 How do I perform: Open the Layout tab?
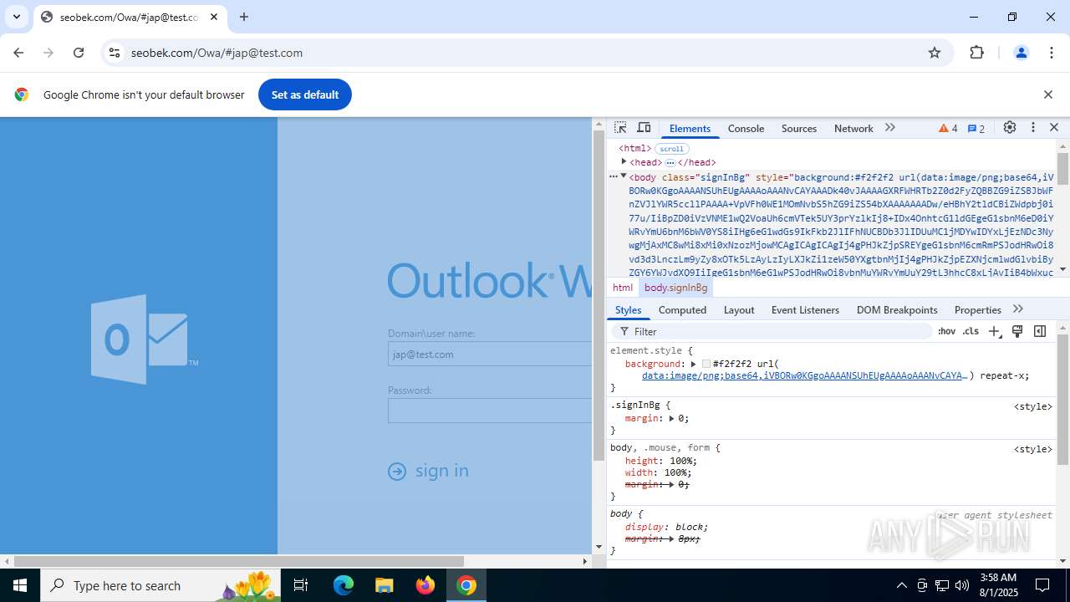tap(739, 310)
